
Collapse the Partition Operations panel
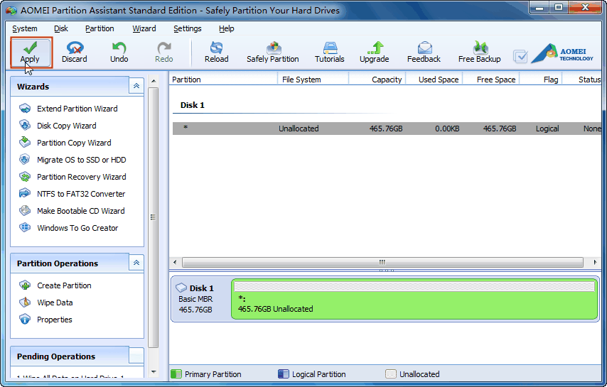tap(136, 263)
